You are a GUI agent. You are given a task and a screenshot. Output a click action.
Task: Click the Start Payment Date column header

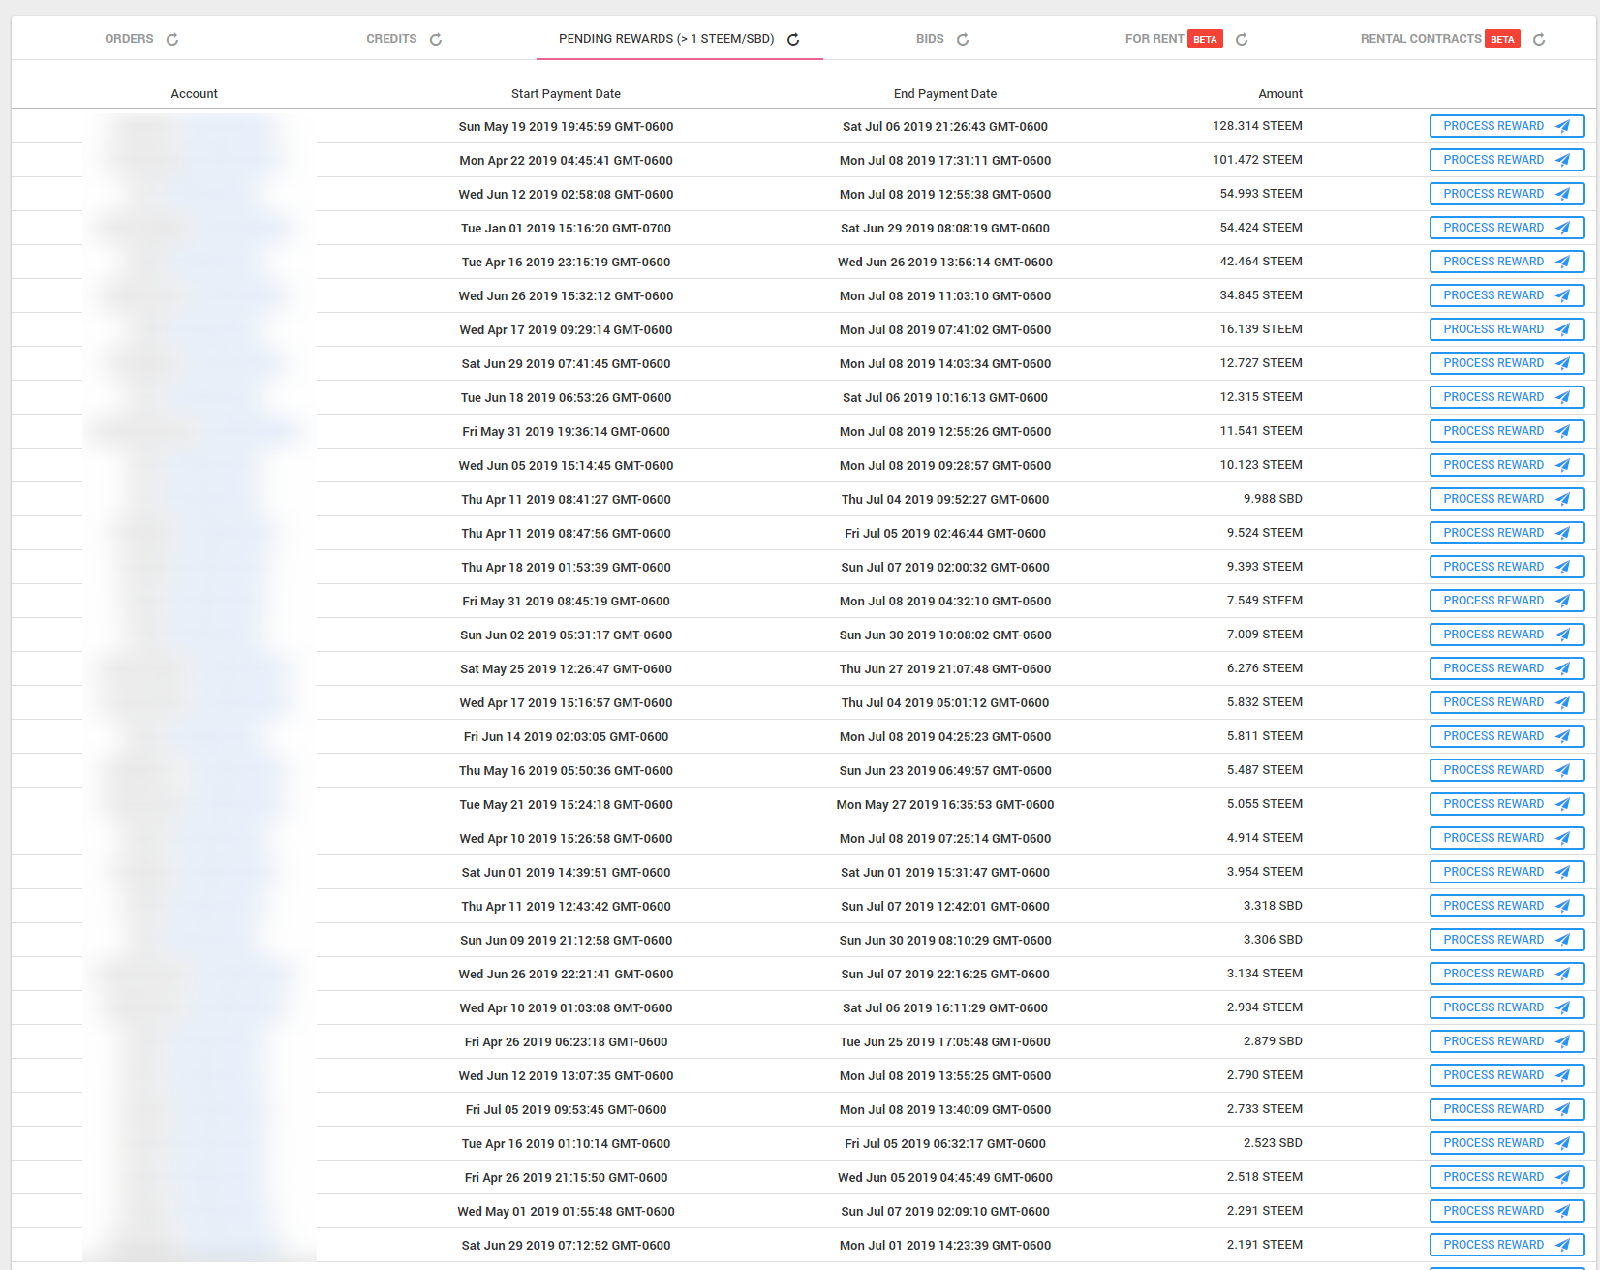tap(566, 94)
